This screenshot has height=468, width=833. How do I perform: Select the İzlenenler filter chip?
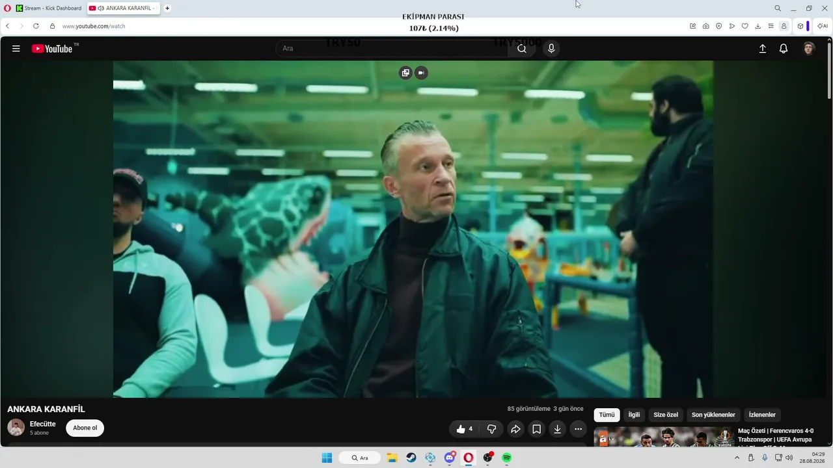click(762, 415)
